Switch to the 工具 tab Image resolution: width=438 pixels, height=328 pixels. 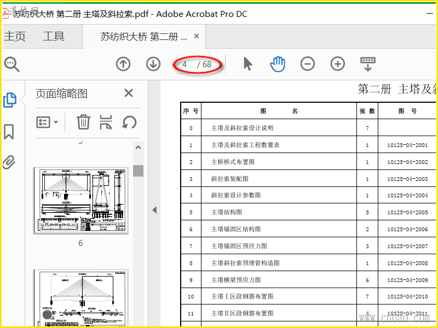pyautogui.click(x=54, y=36)
